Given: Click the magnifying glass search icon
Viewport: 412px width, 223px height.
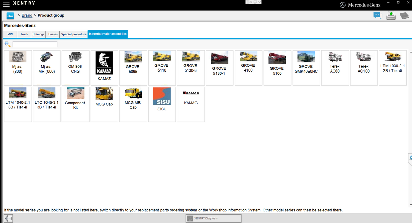Looking at the screenshot, I should pos(7,44).
